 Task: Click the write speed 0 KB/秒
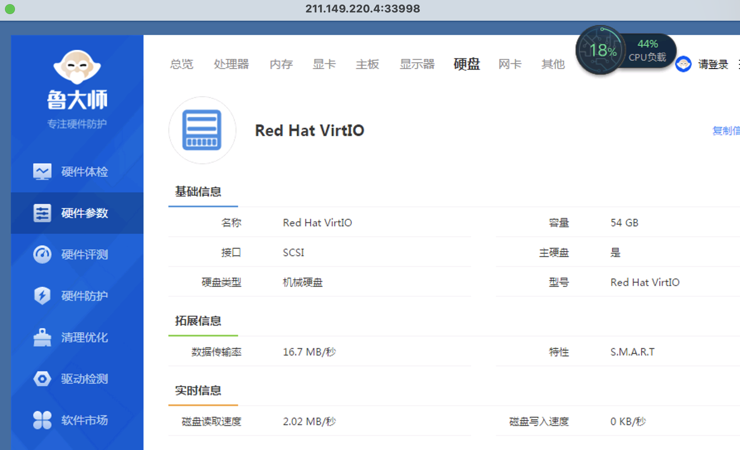point(628,422)
